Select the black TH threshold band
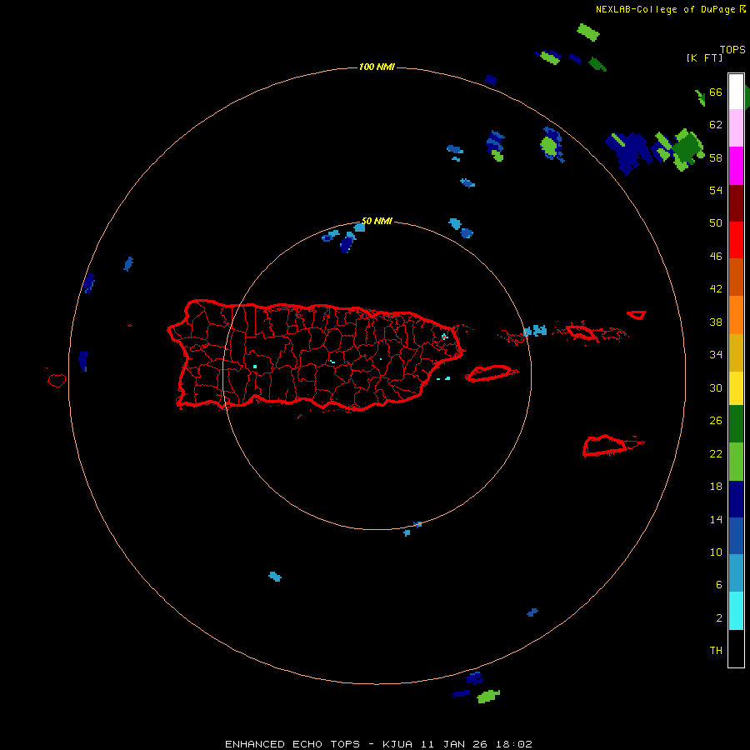This screenshot has width=750, height=750. 736,648
